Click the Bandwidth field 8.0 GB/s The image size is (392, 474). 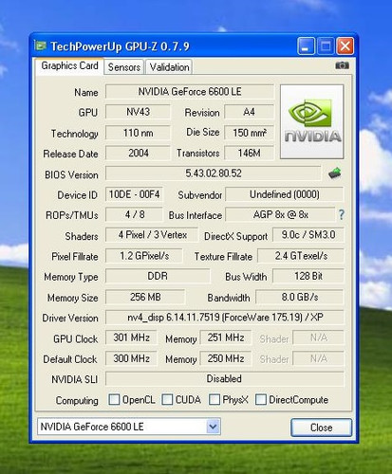300,297
